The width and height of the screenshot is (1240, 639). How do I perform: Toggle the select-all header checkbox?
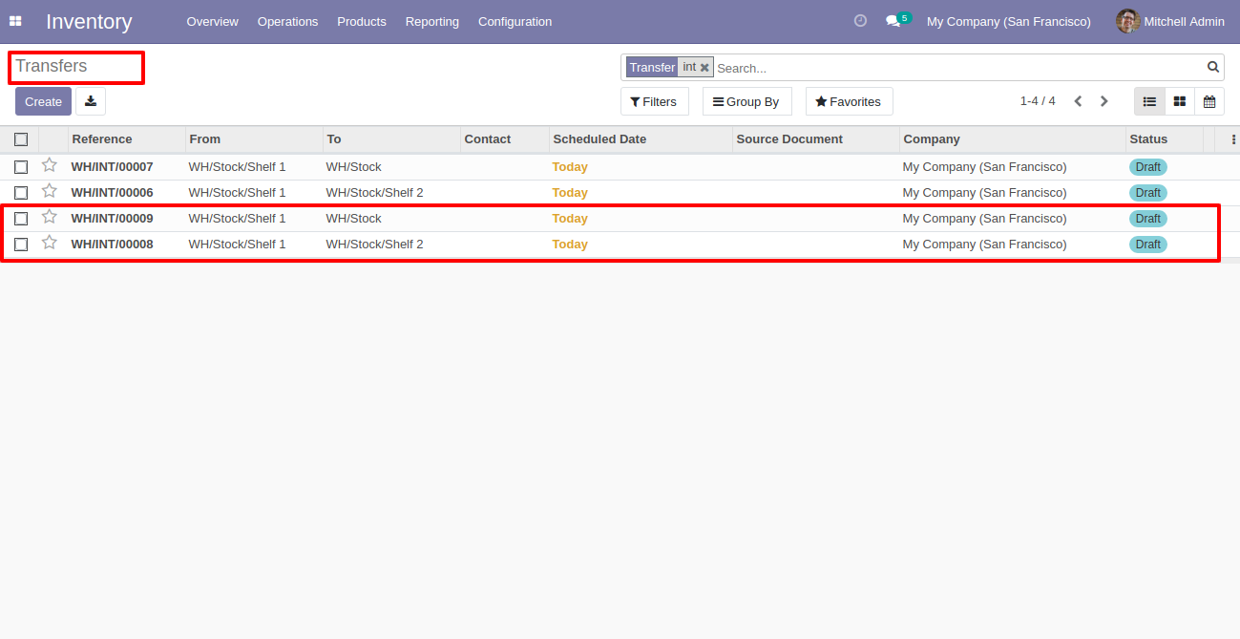tap(21, 139)
